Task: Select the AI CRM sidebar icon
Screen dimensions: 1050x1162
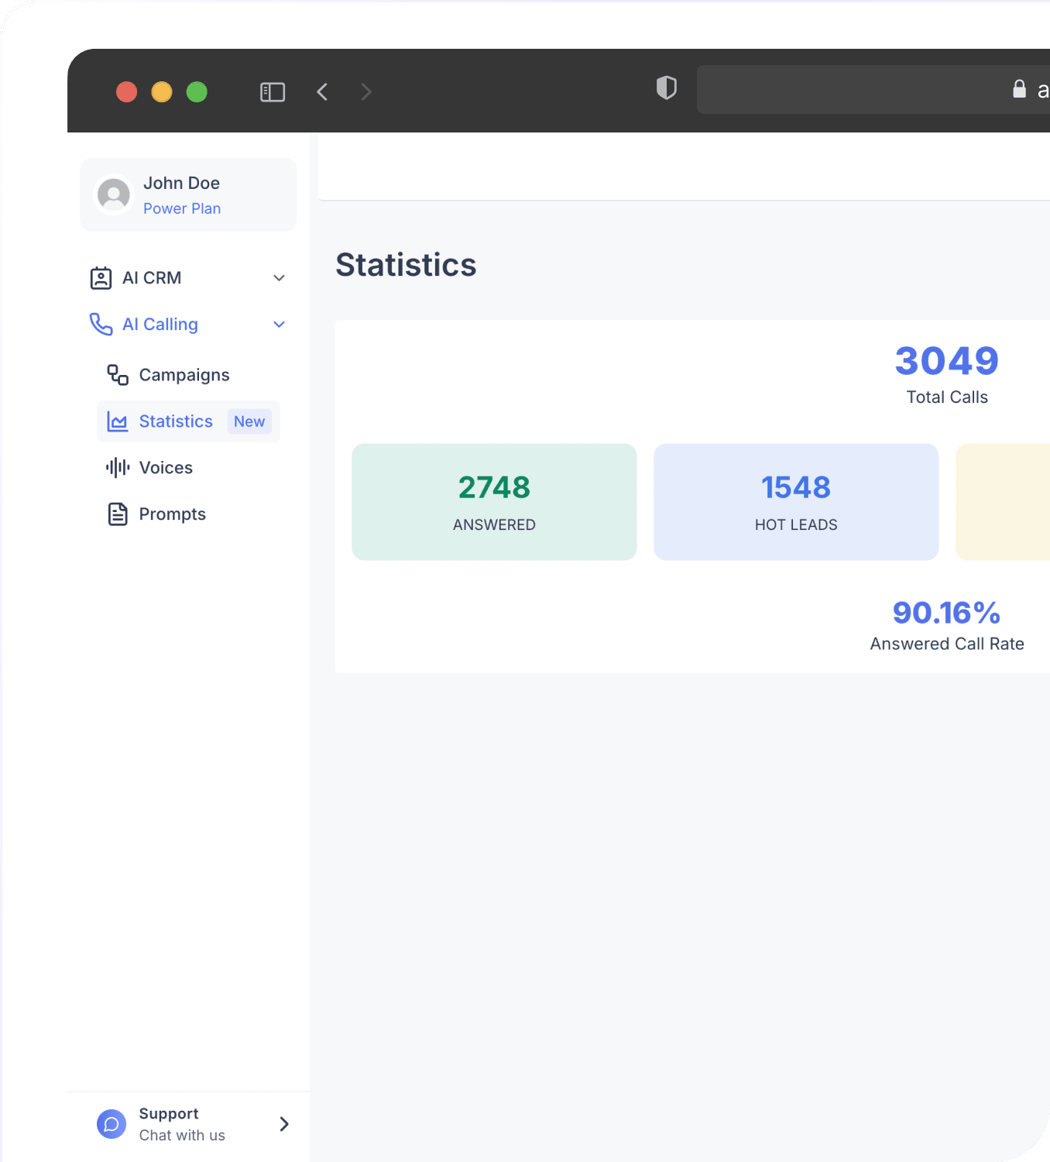Action: coord(101,277)
